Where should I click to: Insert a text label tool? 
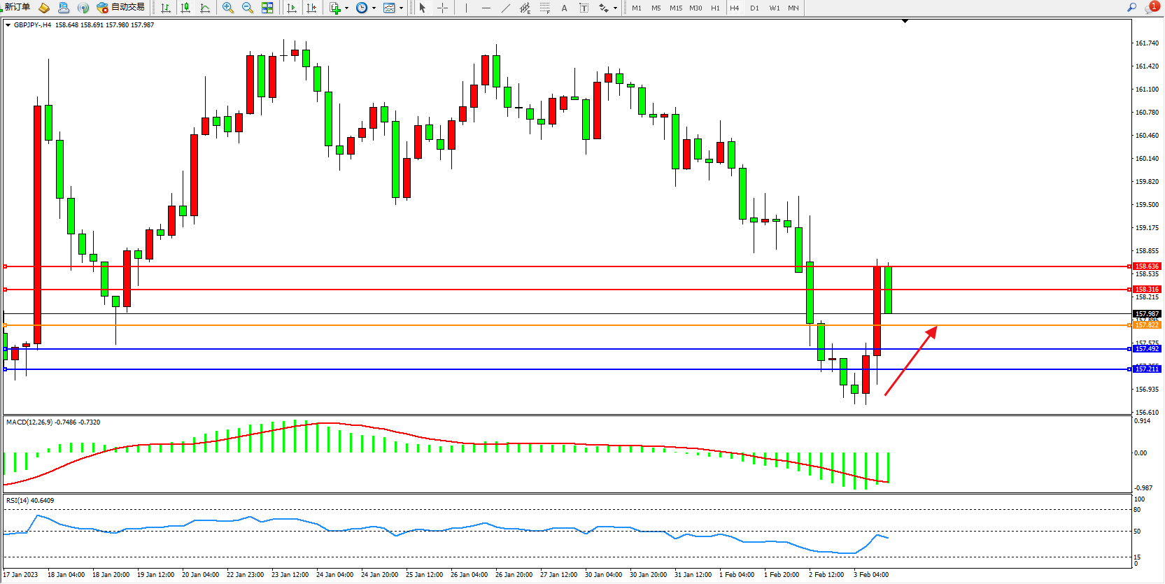point(565,8)
